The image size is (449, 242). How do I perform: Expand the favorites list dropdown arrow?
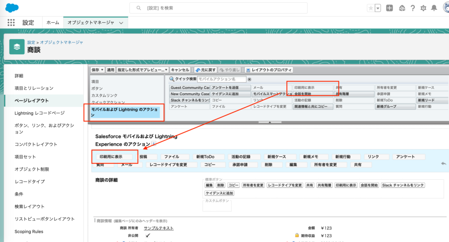378,8
